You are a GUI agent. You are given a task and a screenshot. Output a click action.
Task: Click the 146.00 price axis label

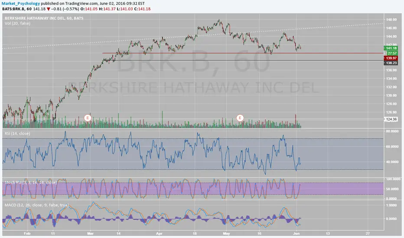(x=391, y=28)
